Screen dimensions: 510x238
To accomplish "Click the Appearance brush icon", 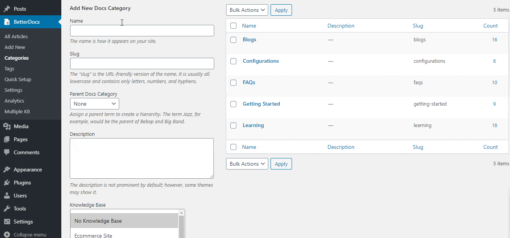I will coord(6,169).
